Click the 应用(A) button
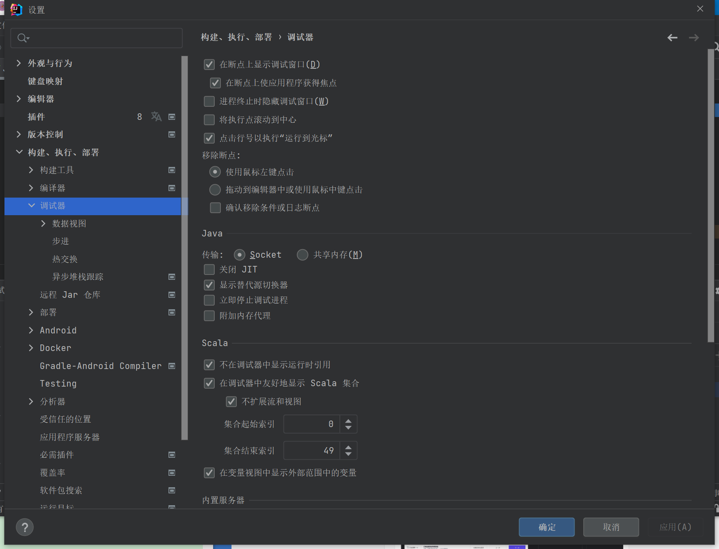The height and width of the screenshot is (549, 719). 675,527
